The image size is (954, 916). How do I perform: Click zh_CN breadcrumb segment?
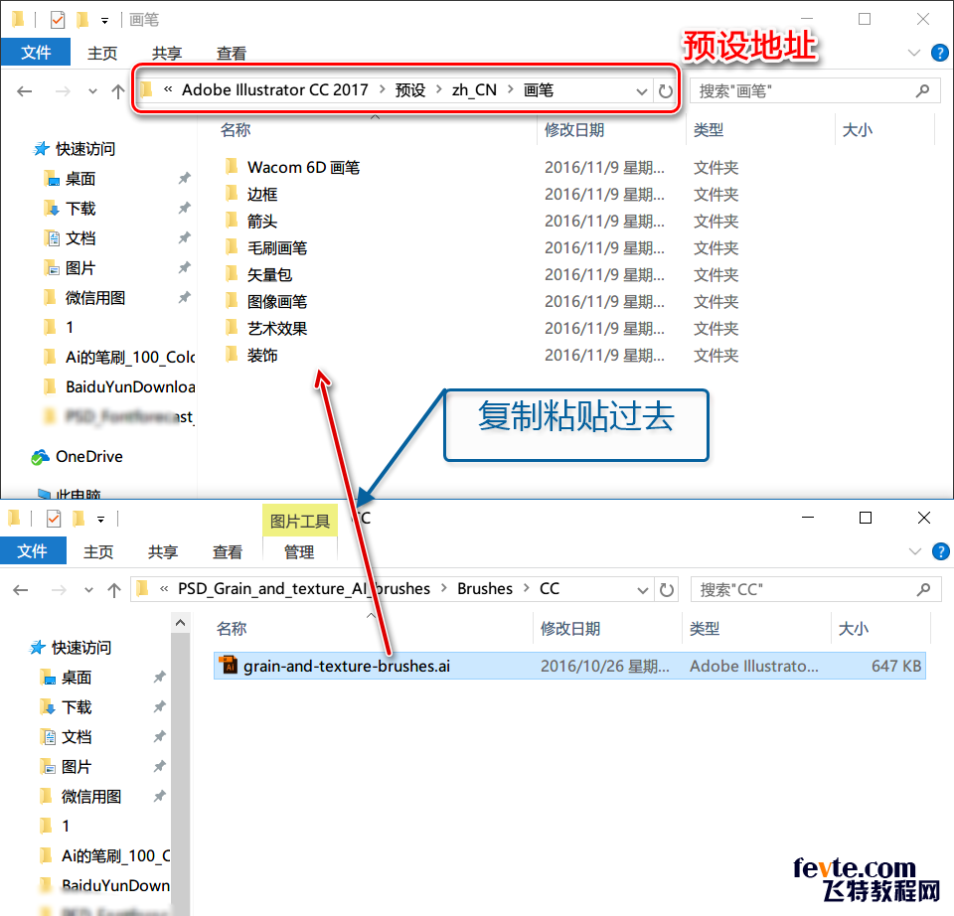474,90
